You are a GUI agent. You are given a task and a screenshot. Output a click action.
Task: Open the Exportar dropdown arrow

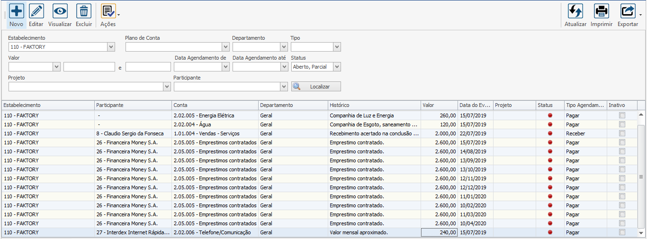tap(640, 15)
